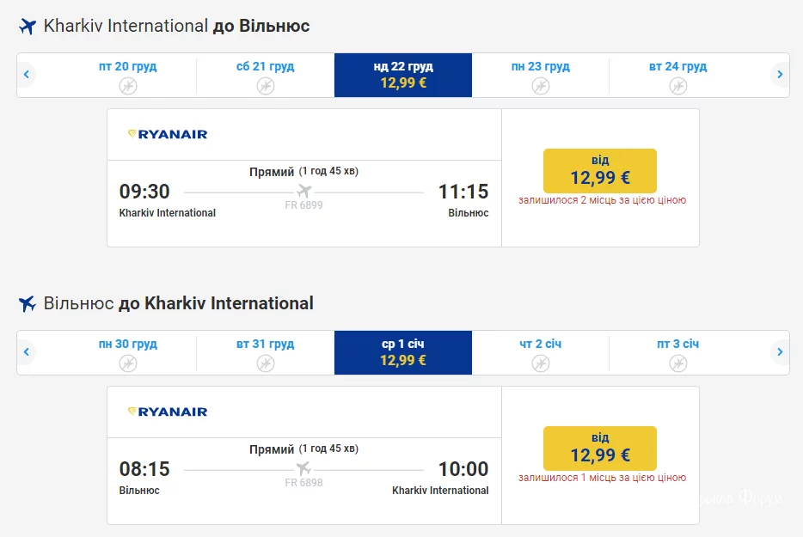This screenshot has width=803, height=537.
Task: Click the Ryanair logo on the Kharkiv–Vilnius flight
Action: coord(168,134)
